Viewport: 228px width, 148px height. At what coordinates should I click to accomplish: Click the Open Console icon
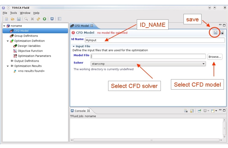(x=213, y=111)
